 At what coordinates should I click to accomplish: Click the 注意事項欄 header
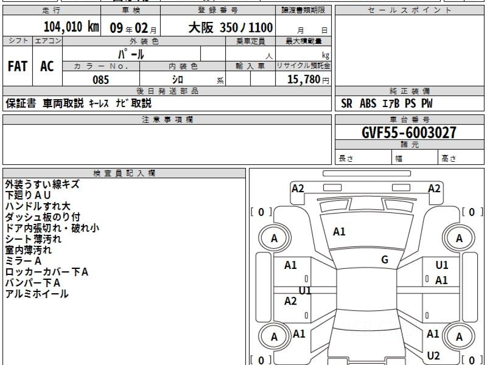click(167, 120)
